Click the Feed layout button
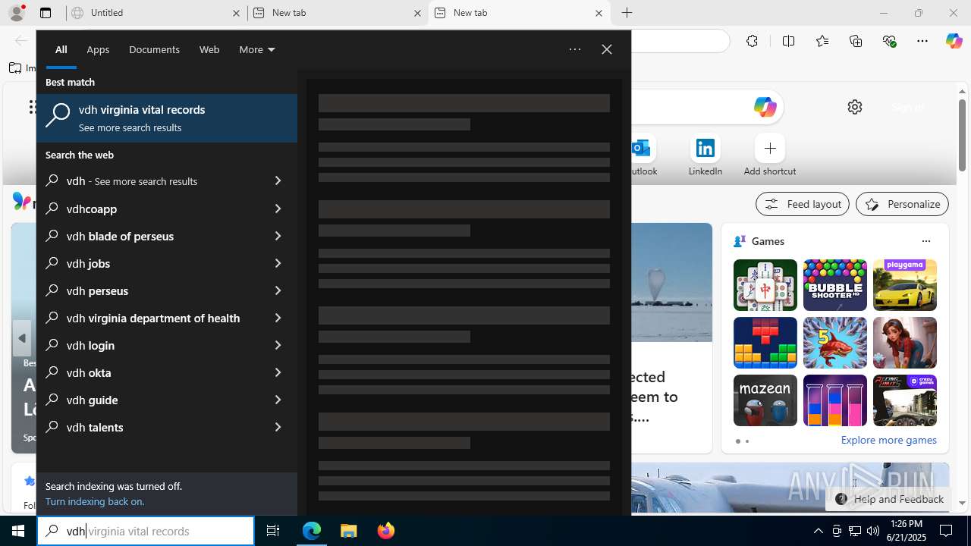 (802, 204)
